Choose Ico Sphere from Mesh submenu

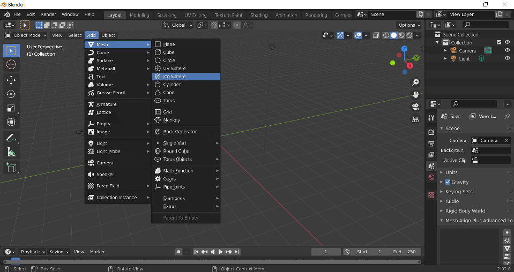[x=186, y=77]
